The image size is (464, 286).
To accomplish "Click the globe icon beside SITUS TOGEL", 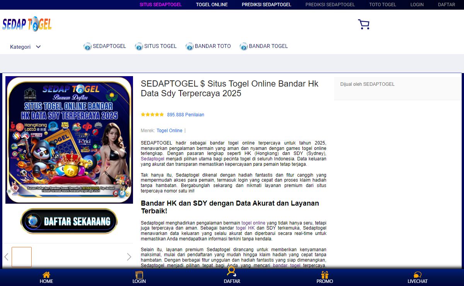I will (x=139, y=46).
